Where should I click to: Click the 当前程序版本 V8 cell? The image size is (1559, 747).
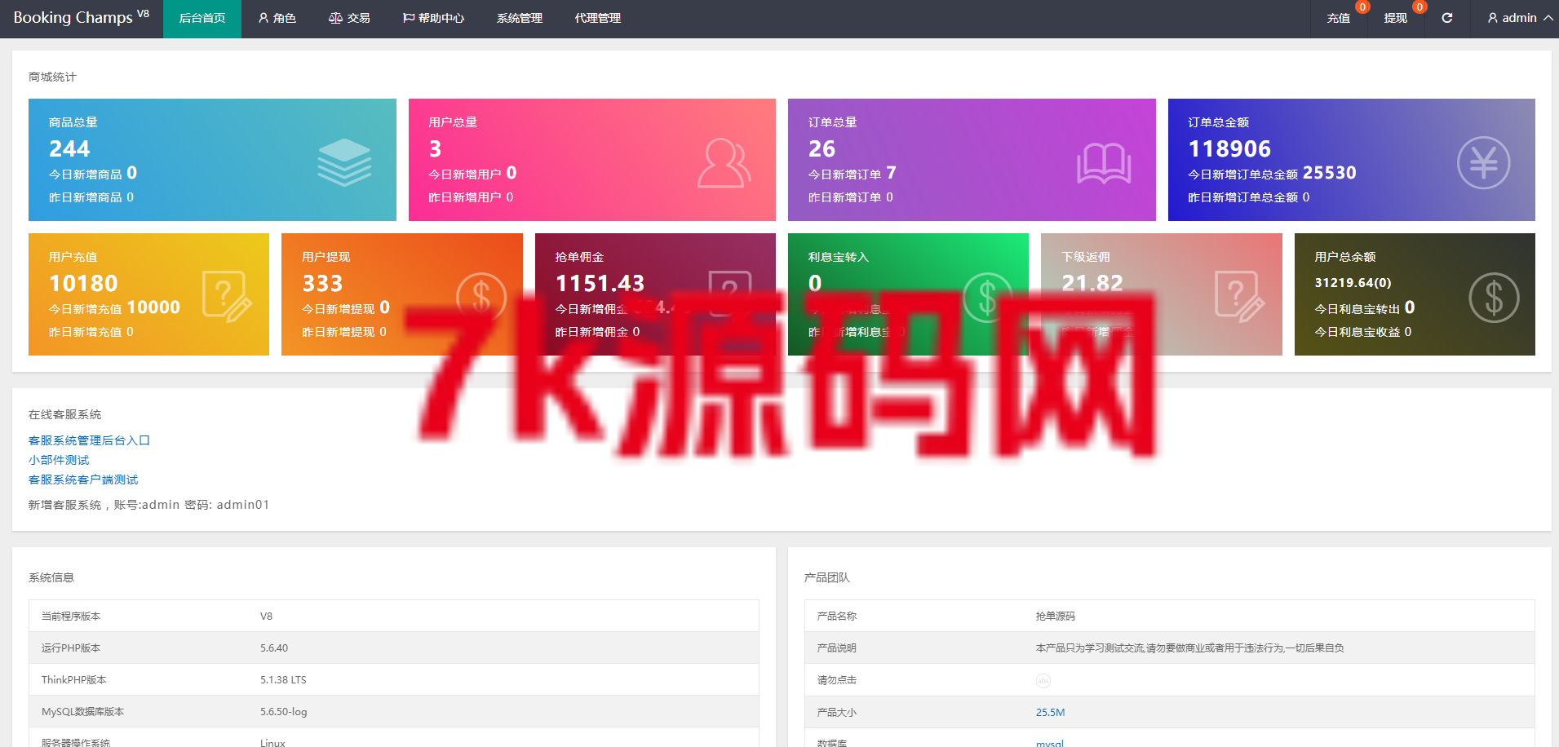point(266,617)
